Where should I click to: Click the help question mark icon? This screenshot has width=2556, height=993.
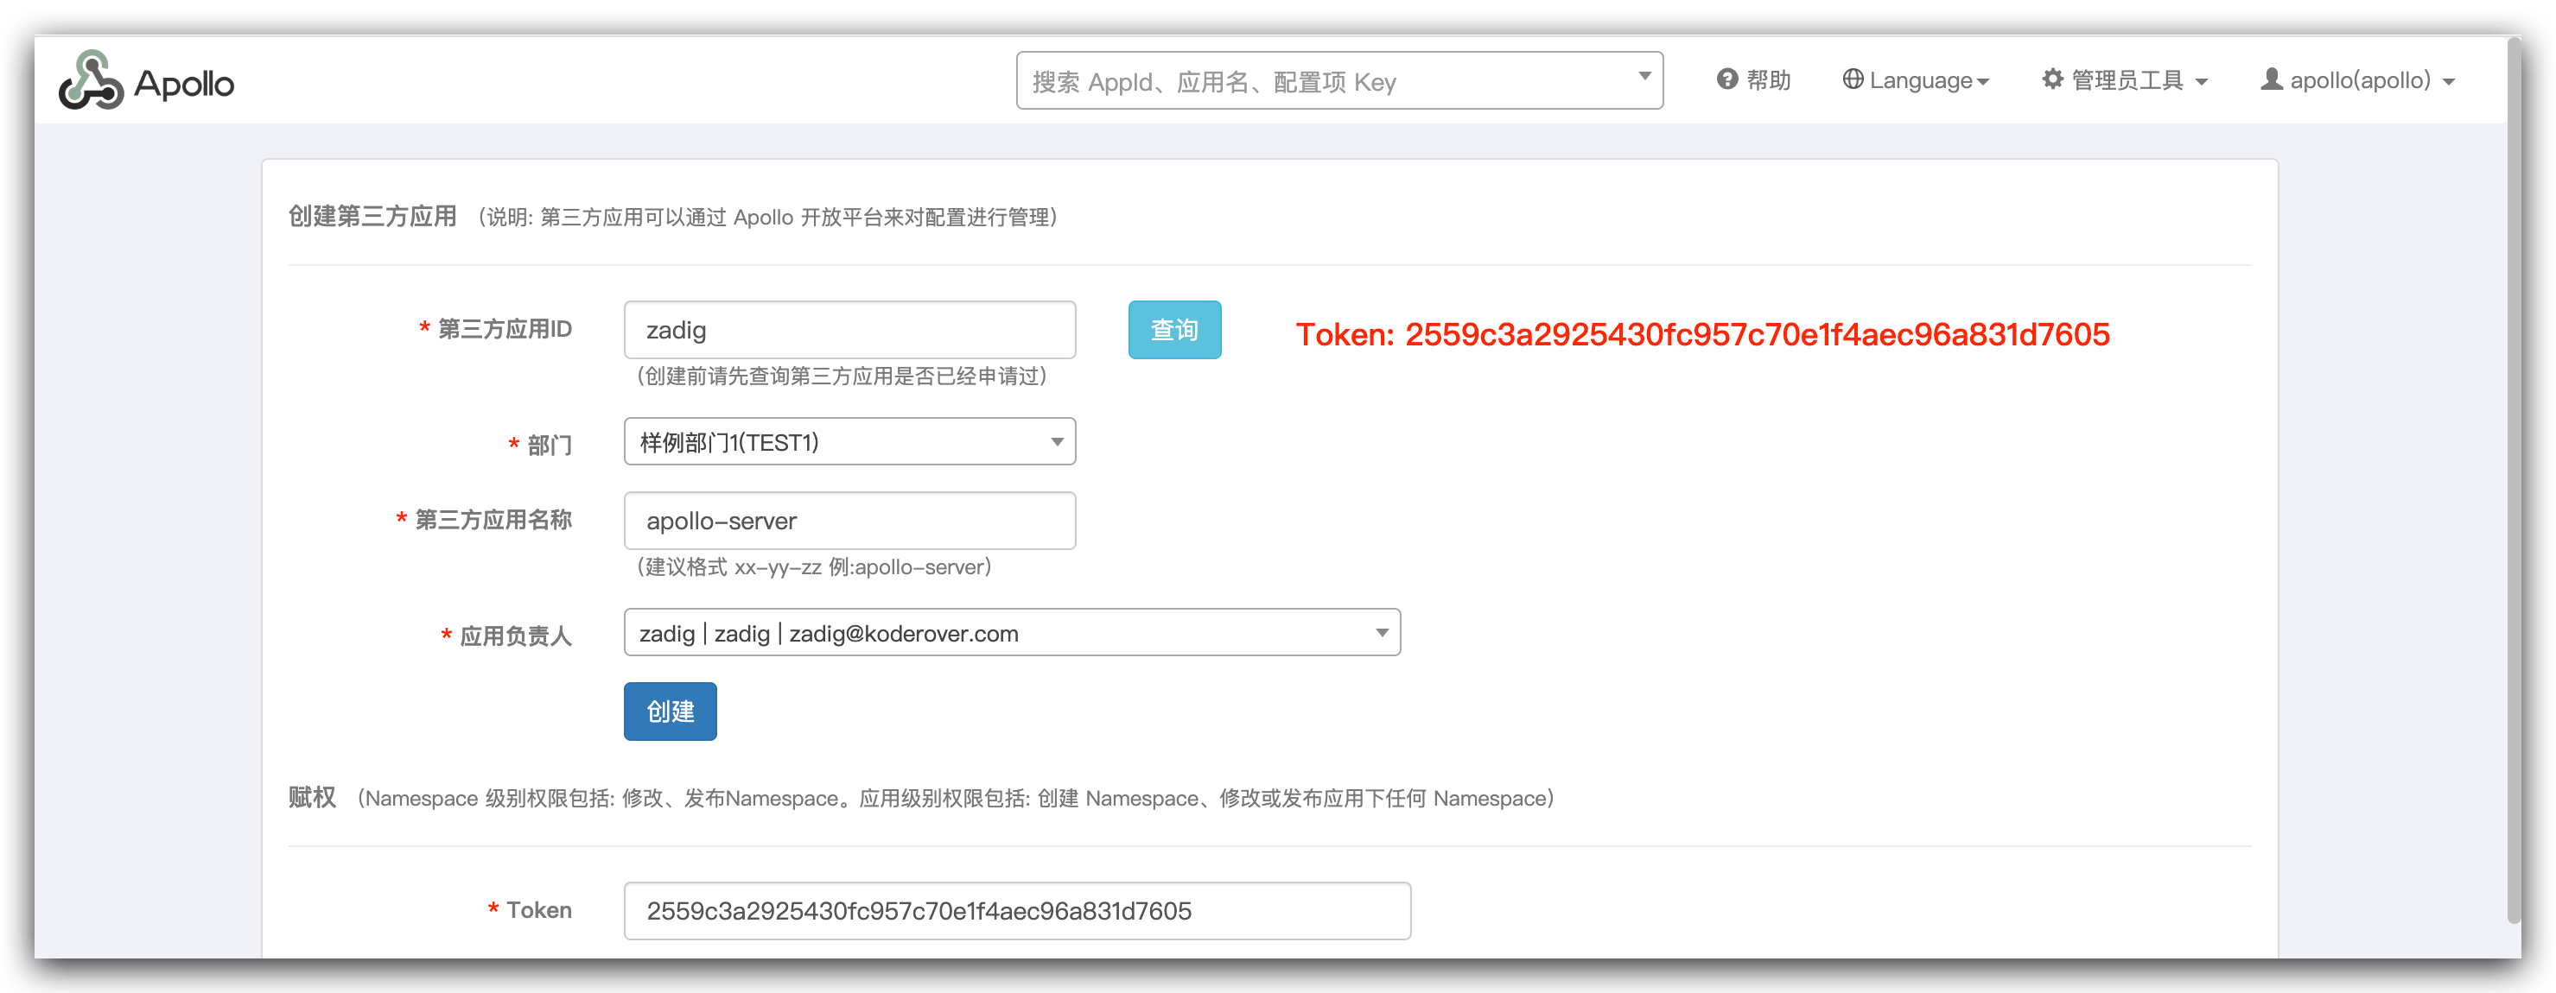coord(1726,79)
